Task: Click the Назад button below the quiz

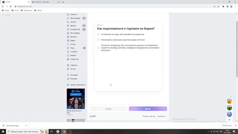Action: point(108,109)
